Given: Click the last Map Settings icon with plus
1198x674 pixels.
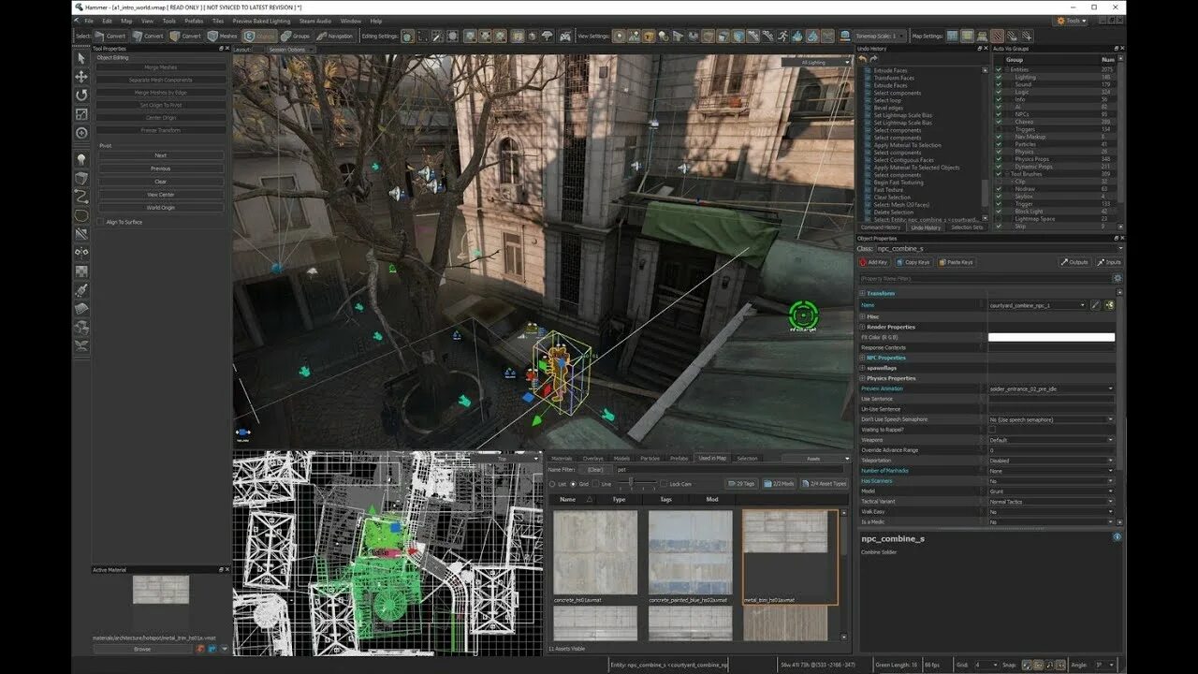Looking at the screenshot, I should pyautogui.click(x=1029, y=36).
